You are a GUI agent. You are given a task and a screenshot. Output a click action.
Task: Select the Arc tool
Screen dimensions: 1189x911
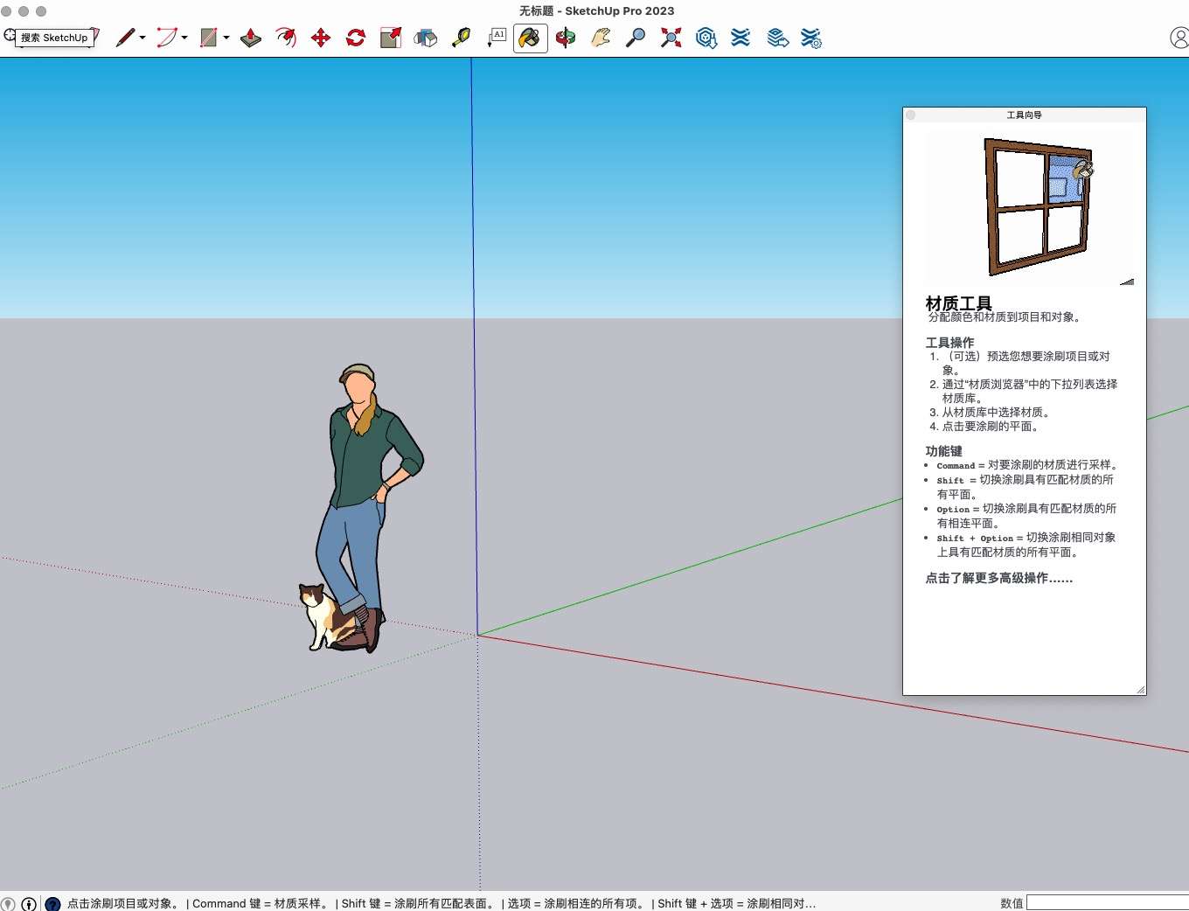[166, 38]
